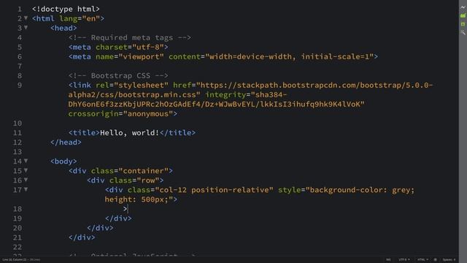Click the "bootstrap.min.css" filename in the link href

click(157, 95)
